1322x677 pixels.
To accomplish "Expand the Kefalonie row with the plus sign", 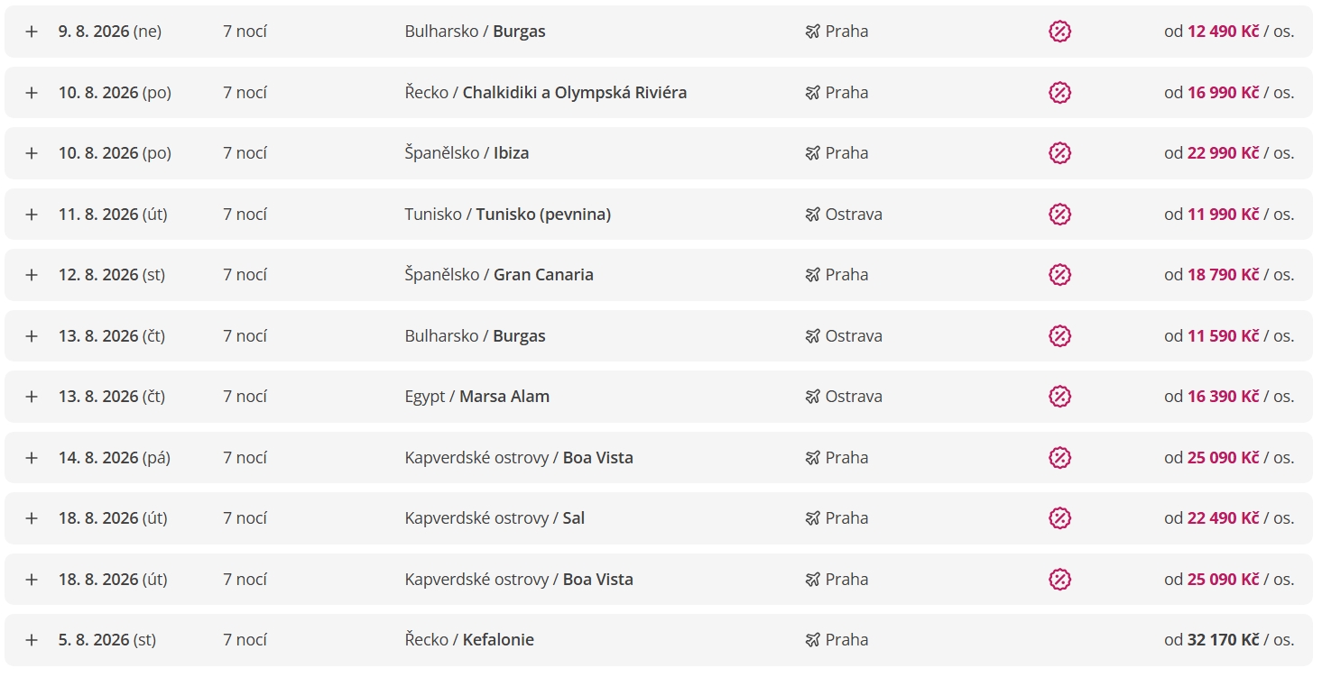I will [32, 640].
